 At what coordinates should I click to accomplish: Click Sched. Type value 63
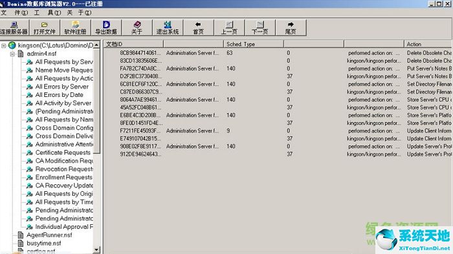(230, 53)
